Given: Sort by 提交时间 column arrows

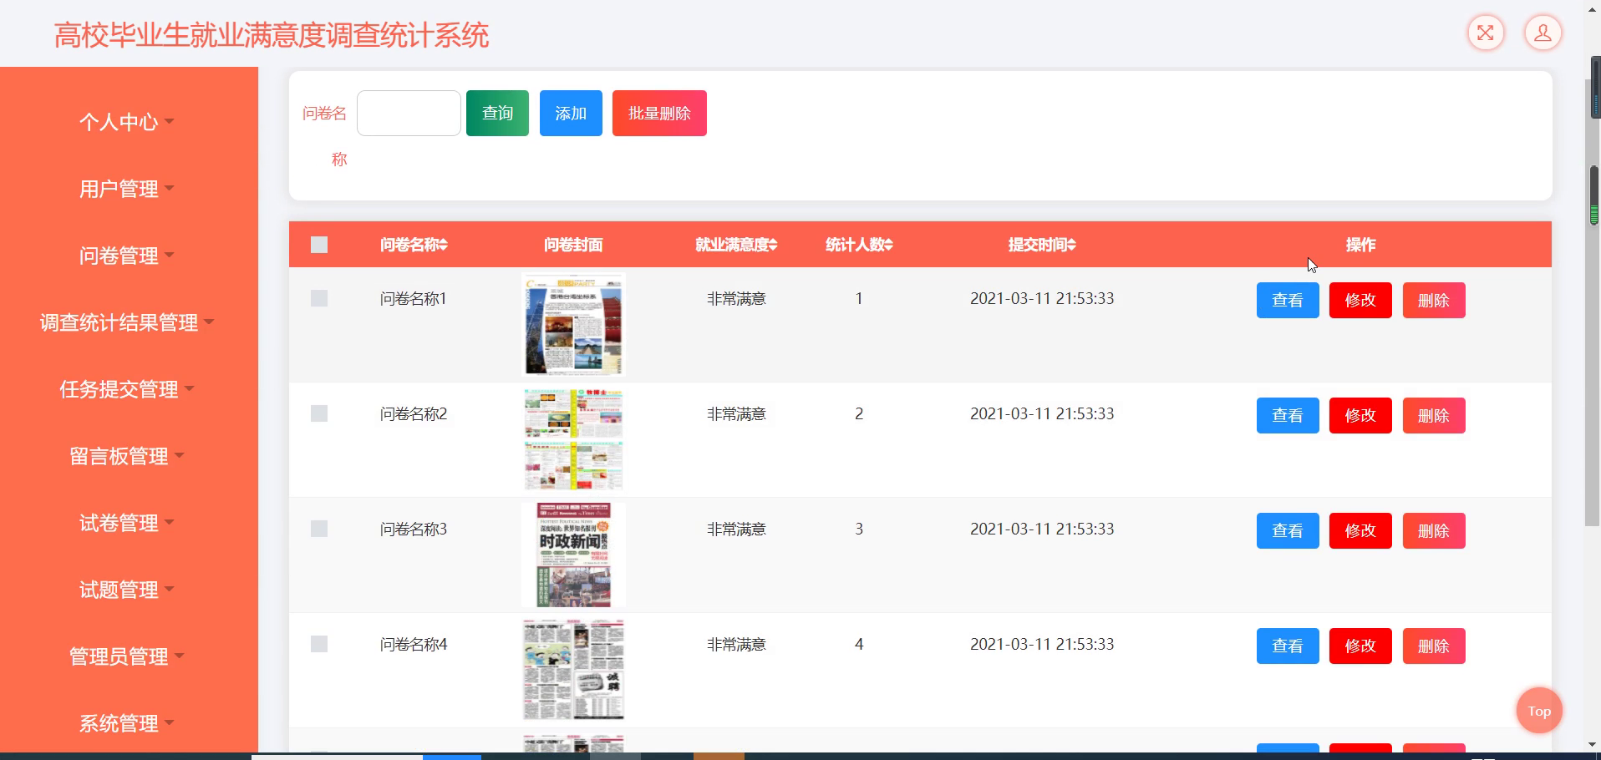Looking at the screenshot, I should pyautogui.click(x=1072, y=245).
